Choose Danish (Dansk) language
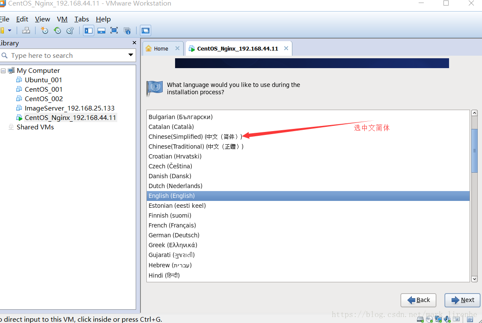The width and height of the screenshot is (482, 323). 308,176
